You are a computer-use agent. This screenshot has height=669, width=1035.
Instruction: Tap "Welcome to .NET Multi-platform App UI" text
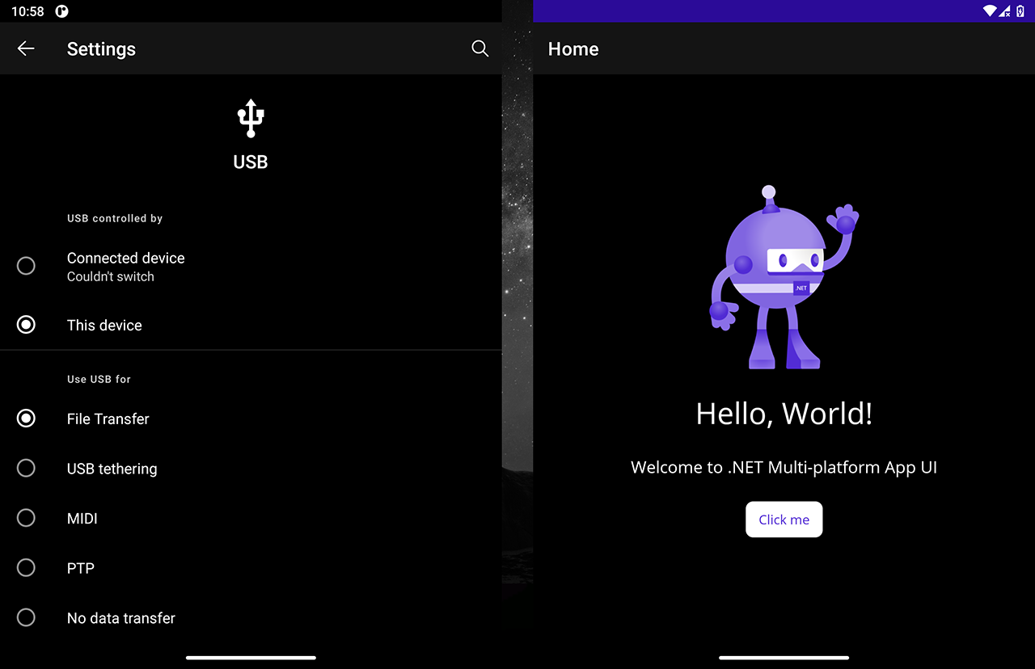(x=784, y=467)
